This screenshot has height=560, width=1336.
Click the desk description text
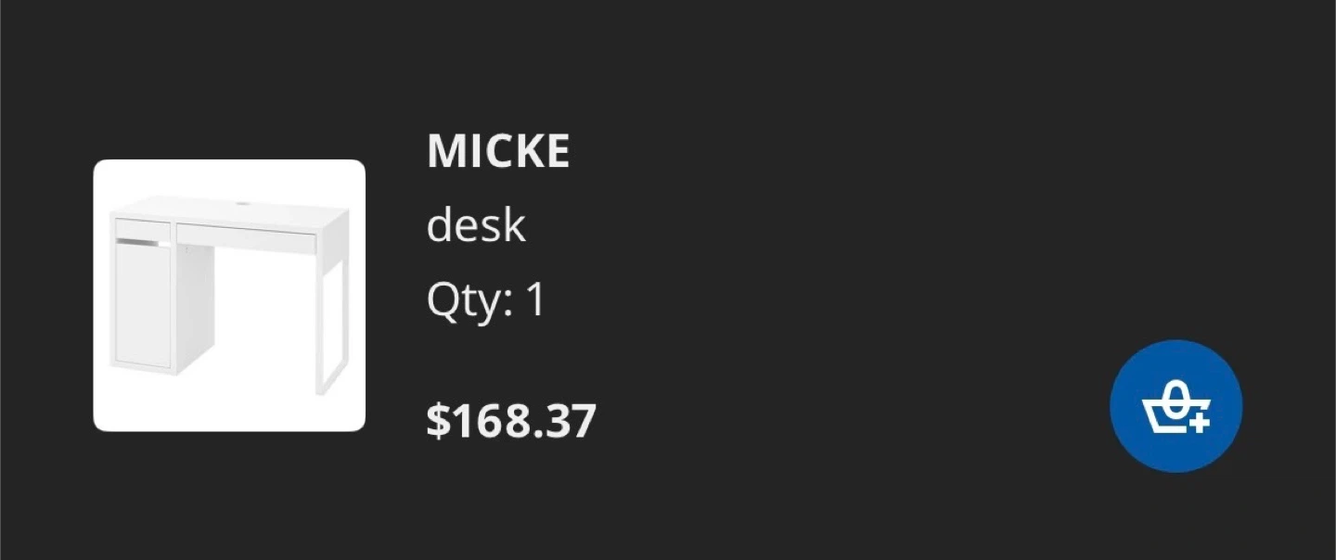pos(475,223)
